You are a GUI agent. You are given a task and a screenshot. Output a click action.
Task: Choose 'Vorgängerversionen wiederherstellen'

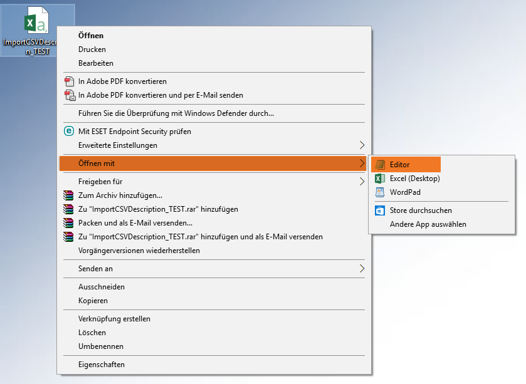[214, 251]
